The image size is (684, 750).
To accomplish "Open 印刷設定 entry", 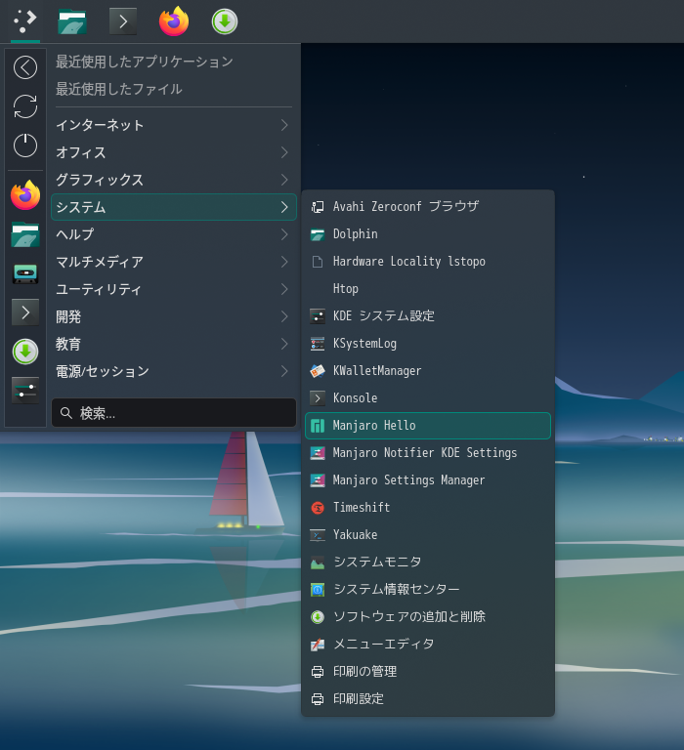I will tap(428, 699).
